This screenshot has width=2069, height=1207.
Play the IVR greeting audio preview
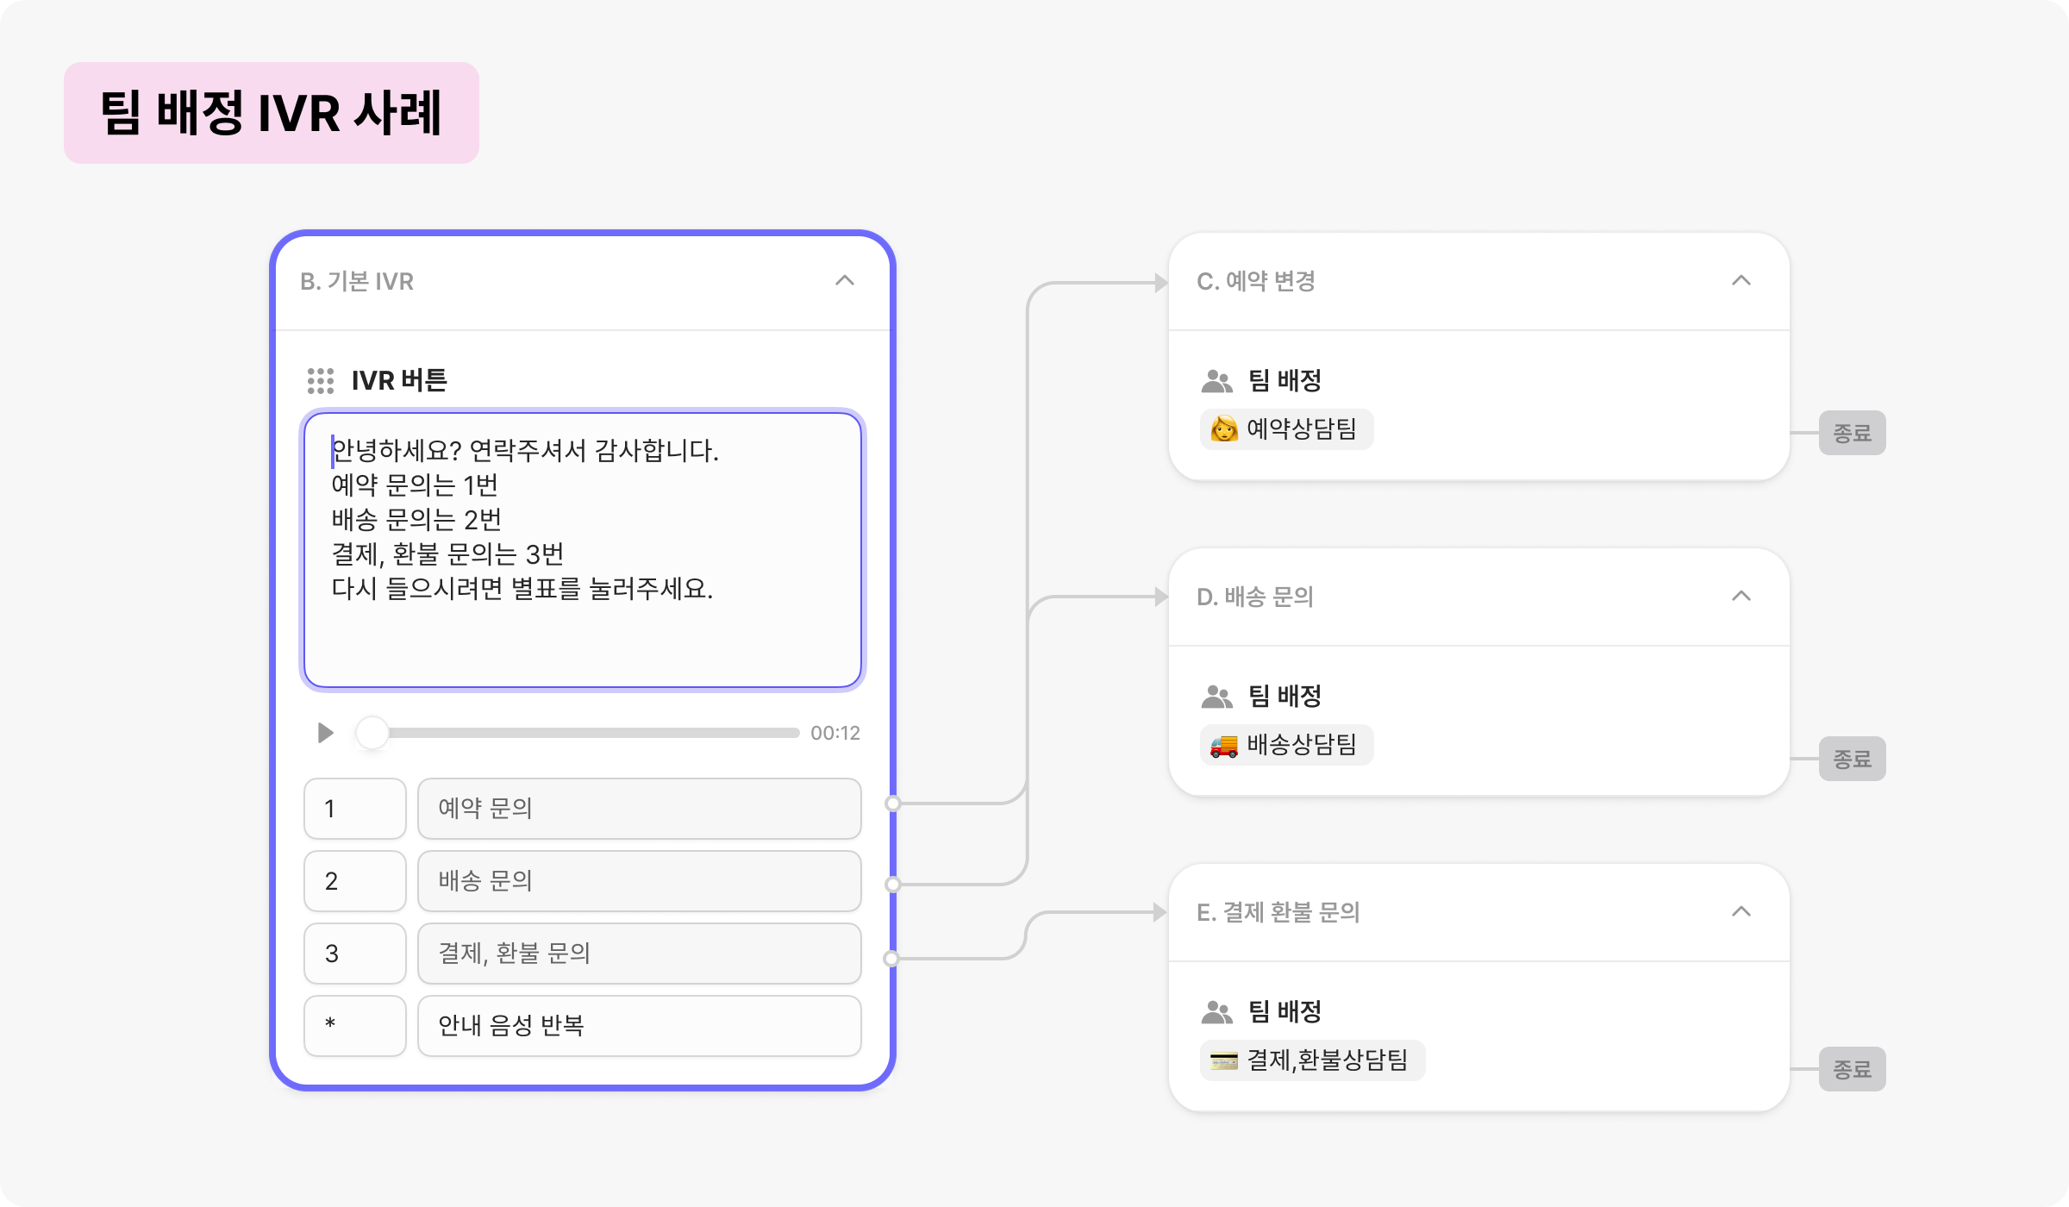(325, 733)
